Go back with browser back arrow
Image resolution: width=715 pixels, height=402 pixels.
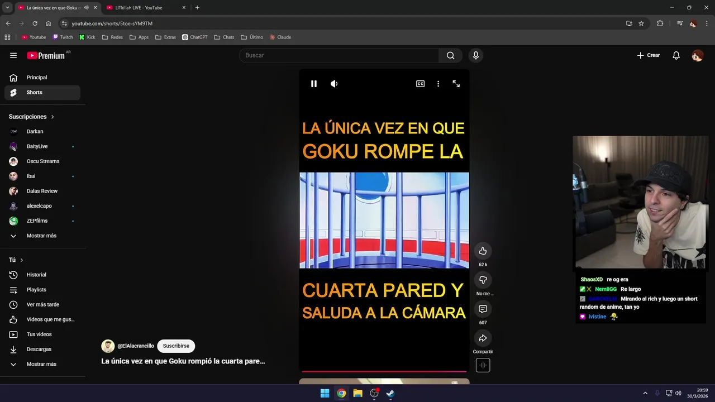click(8, 23)
